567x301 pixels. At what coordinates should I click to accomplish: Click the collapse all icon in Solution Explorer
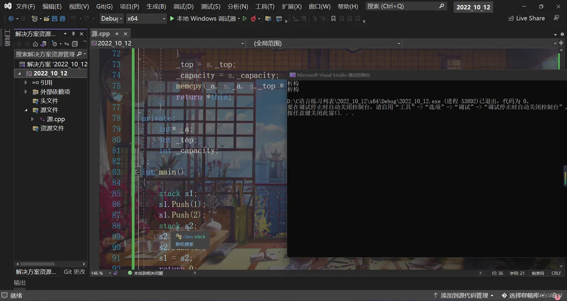pos(75,44)
